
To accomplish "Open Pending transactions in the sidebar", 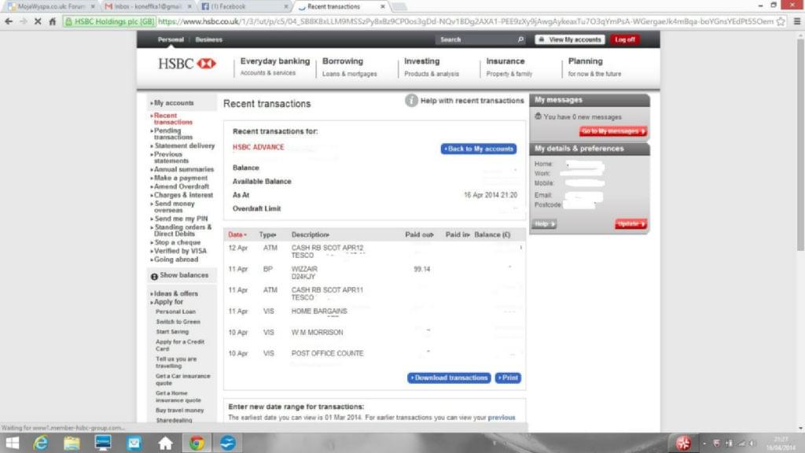I will tap(173, 134).
